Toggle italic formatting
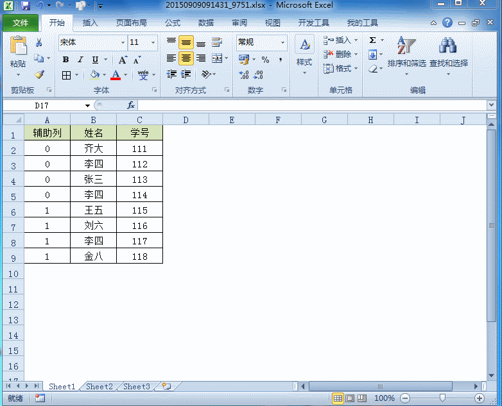Viewport: 502px width, 406px height. (80, 60)
